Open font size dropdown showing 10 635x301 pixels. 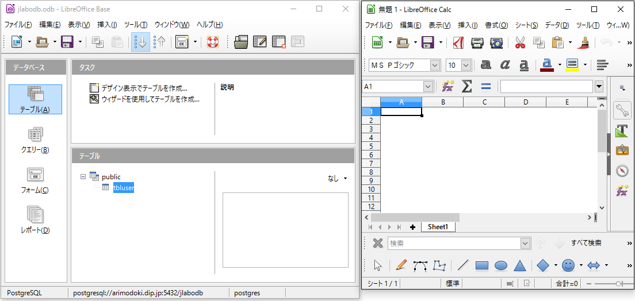pyautogui.click(x=466, y=65)
